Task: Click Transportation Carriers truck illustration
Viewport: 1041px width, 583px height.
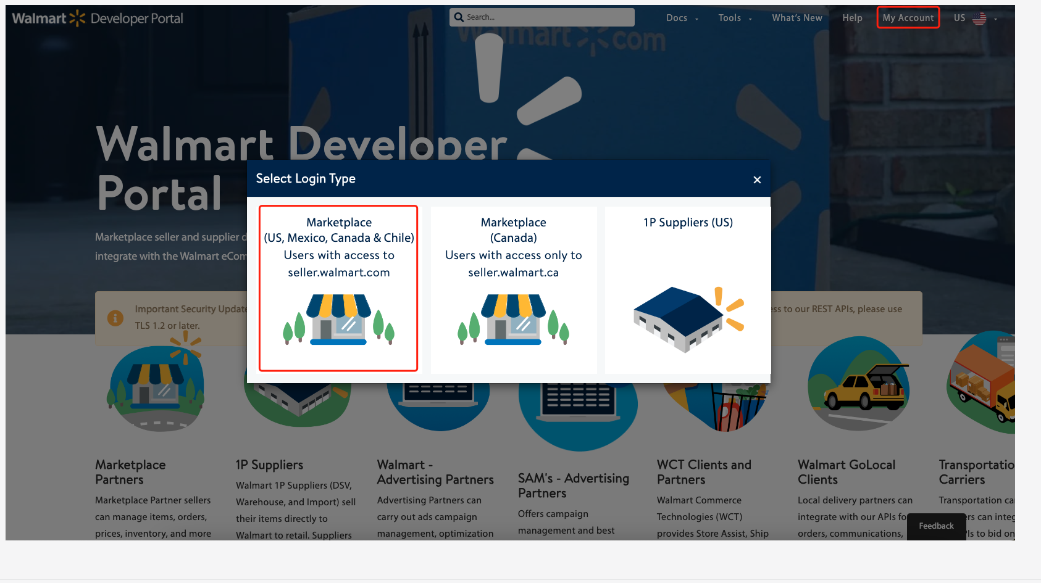Action: click(x=982, y=382)
